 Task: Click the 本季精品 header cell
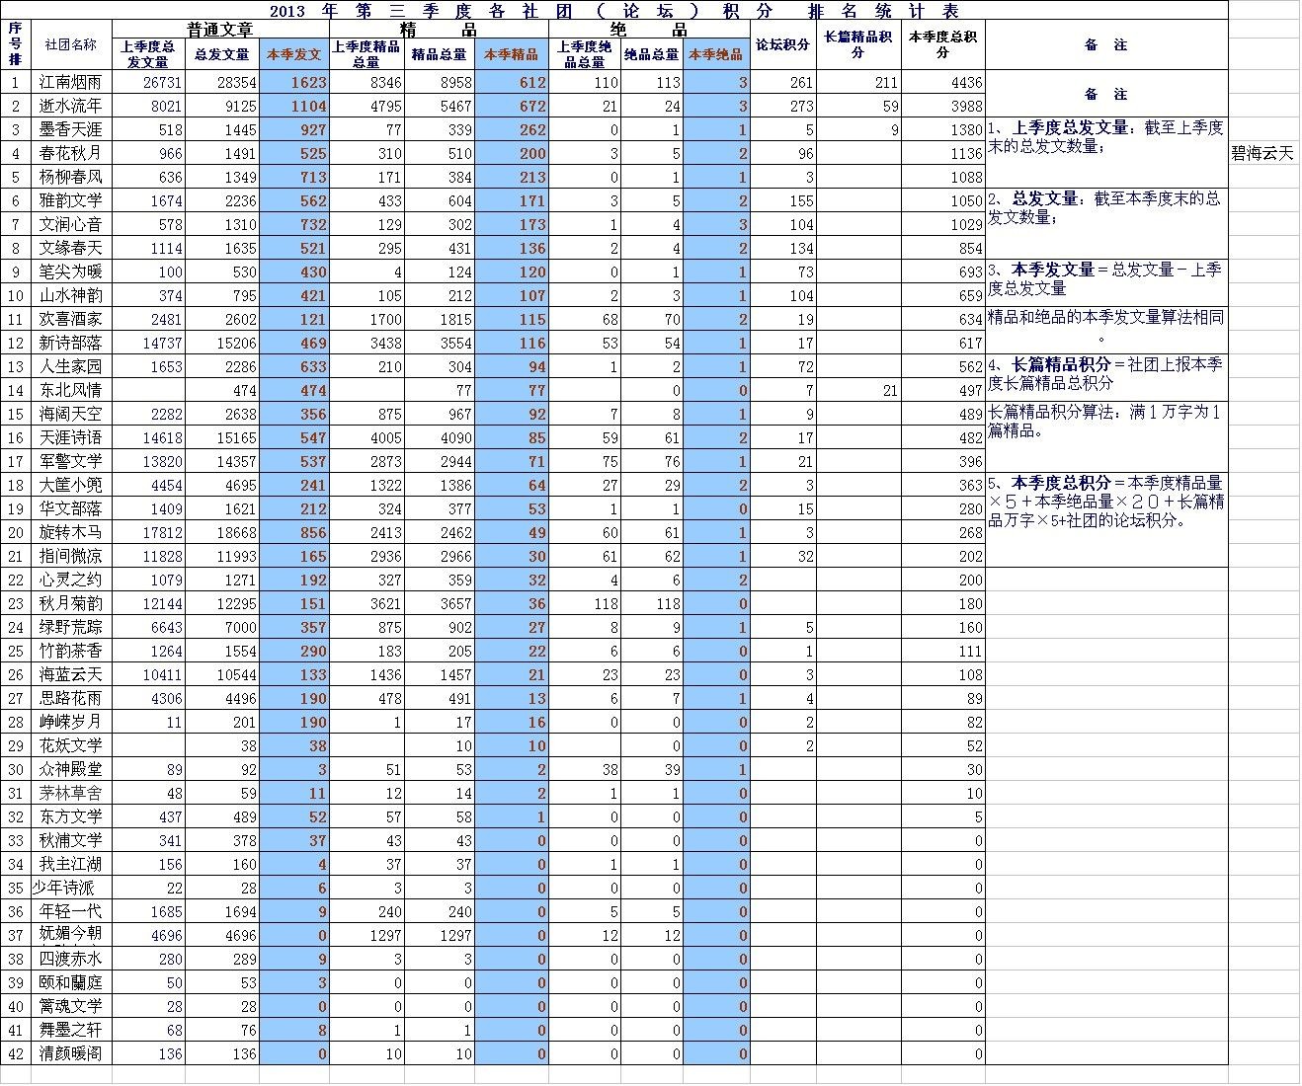pyautogui.click(x=511, y=54)
